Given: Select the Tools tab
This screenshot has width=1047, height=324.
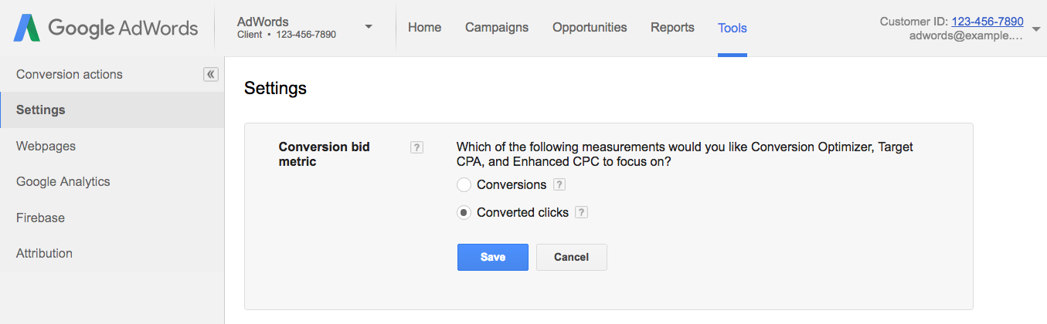Looking at the screenshot, I should 733,28.
